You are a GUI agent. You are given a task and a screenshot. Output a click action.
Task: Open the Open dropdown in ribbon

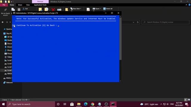pos(97,9)
